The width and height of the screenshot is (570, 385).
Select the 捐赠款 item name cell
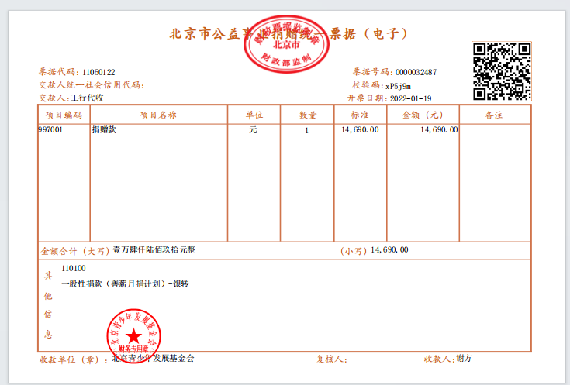104,130
